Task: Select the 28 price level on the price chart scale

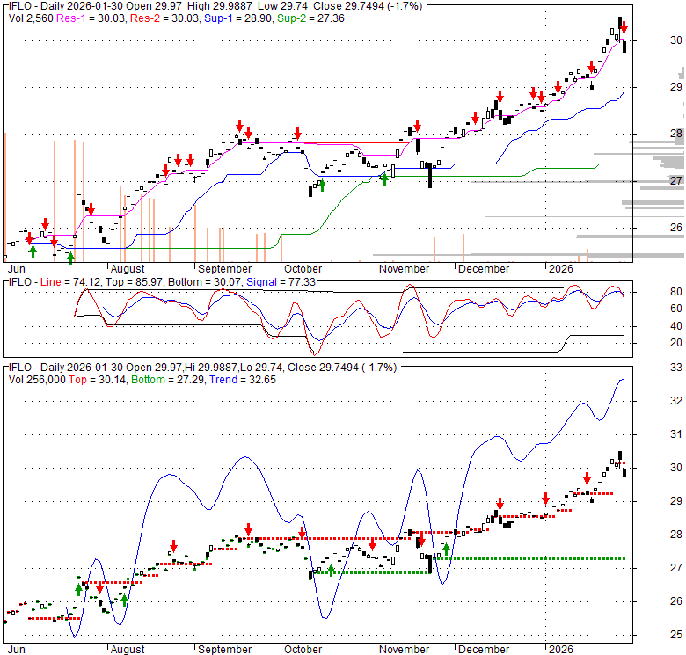Action: [x=676, y=134]
